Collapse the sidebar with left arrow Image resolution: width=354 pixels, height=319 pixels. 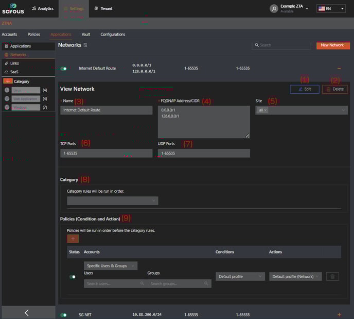click(x=27, y=312)
